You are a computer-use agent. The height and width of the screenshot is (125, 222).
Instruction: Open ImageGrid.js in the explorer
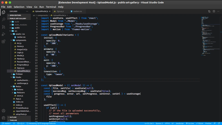[x=19, y=49]
